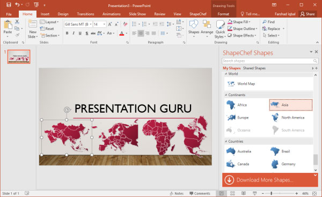322x197 pixels.
Task: Switch to the ShapeChef tab
Action: click(198, 14)
